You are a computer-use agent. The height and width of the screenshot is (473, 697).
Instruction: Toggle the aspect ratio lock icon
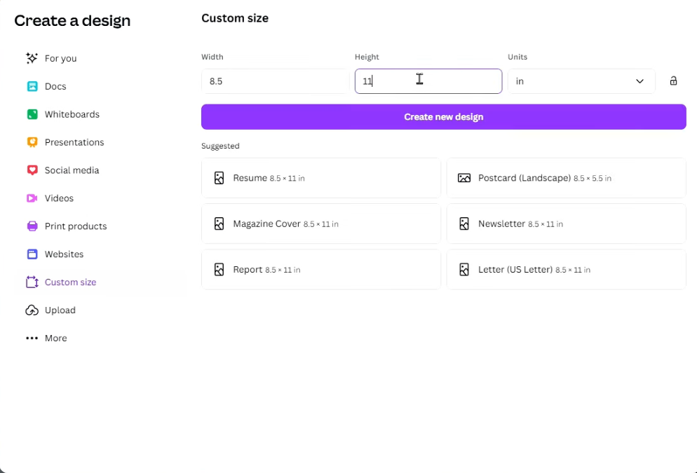673,81
